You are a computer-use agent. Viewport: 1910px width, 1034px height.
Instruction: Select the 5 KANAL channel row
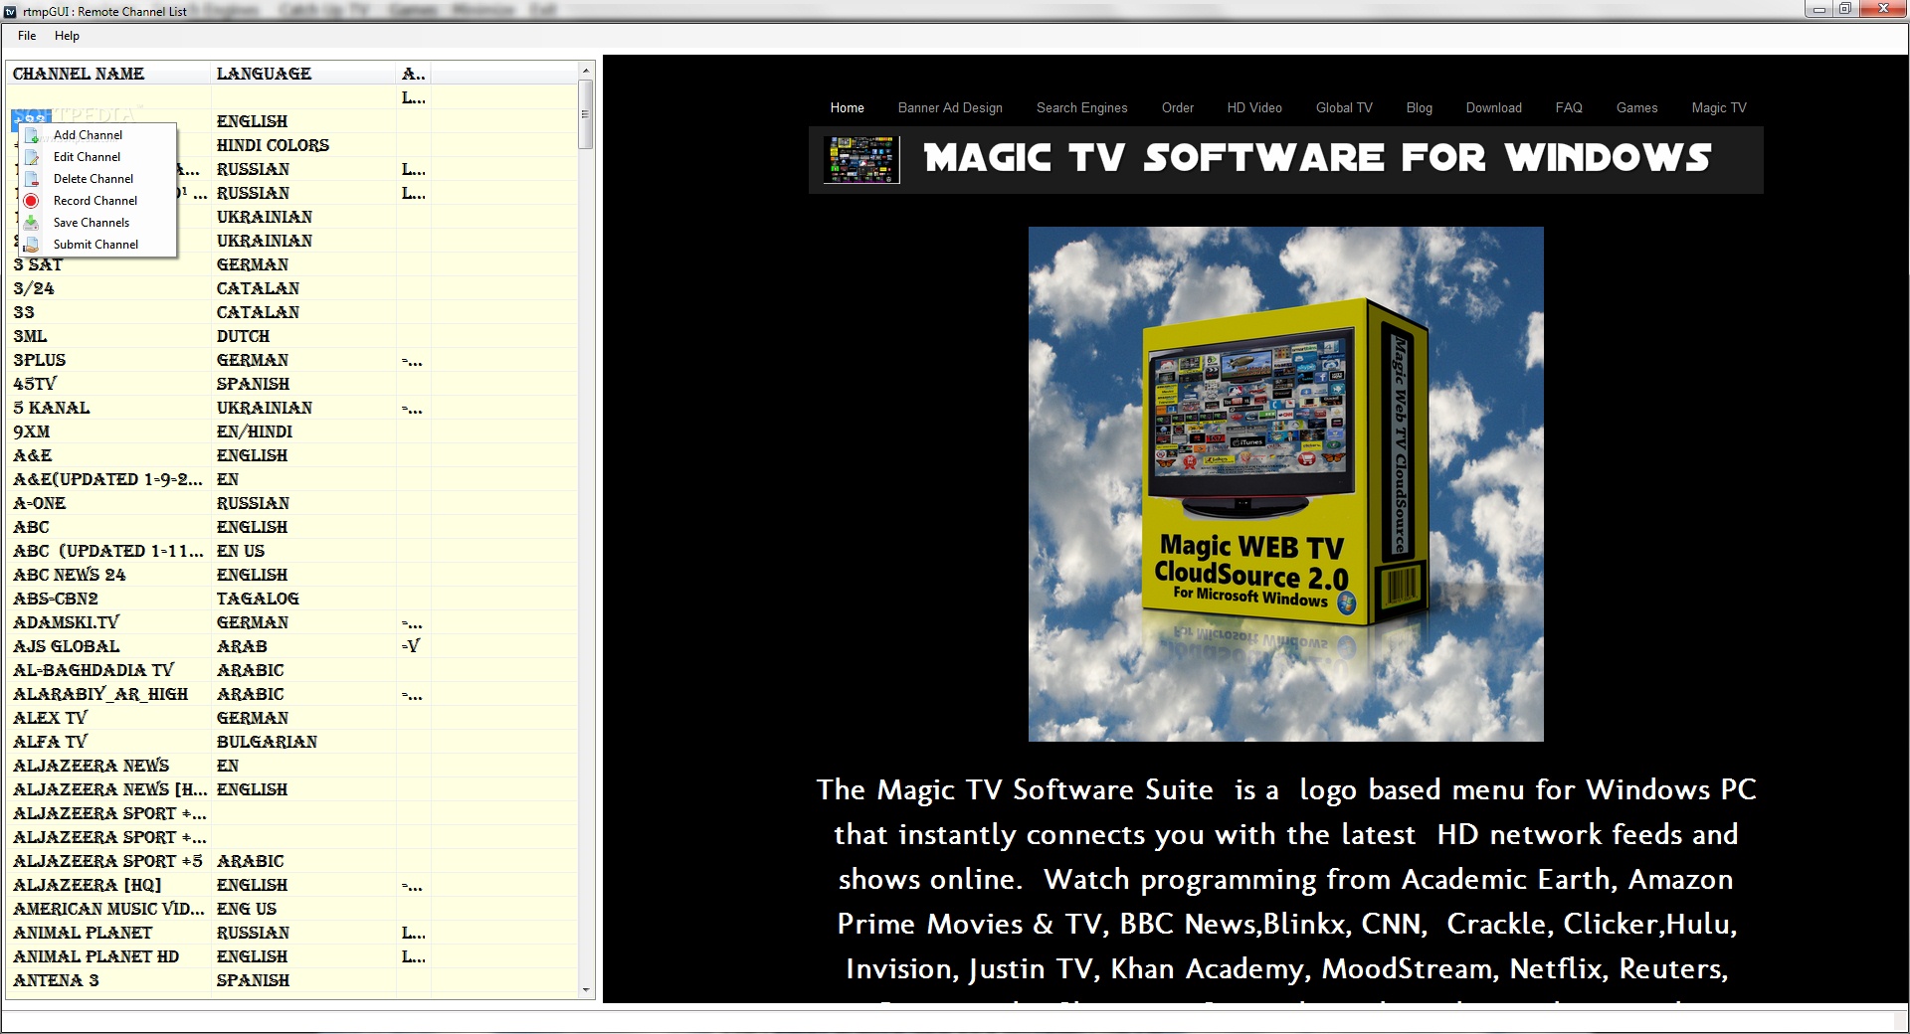pyautogui.click(x=292, y=408)
